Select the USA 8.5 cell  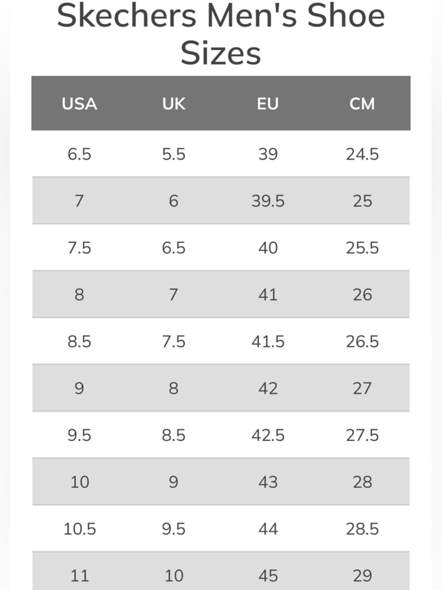80,342
